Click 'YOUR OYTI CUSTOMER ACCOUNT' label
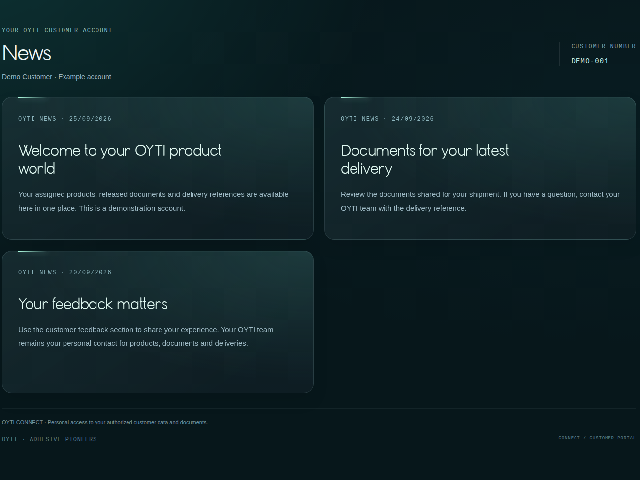This screenshot has height=480, width=640. pyautogui.click(x=57, y=30)
